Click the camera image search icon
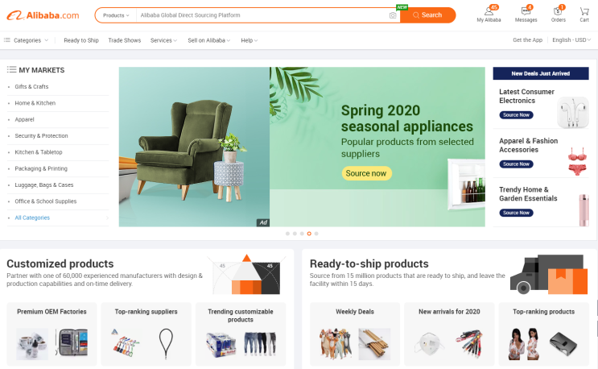Viewport: 598px width, 369px height. pos(393,15)
